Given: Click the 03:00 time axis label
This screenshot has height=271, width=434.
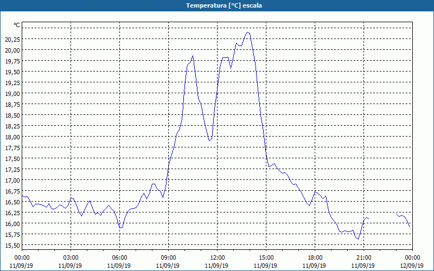Looking at the screenshot, I should coord(71,258).
